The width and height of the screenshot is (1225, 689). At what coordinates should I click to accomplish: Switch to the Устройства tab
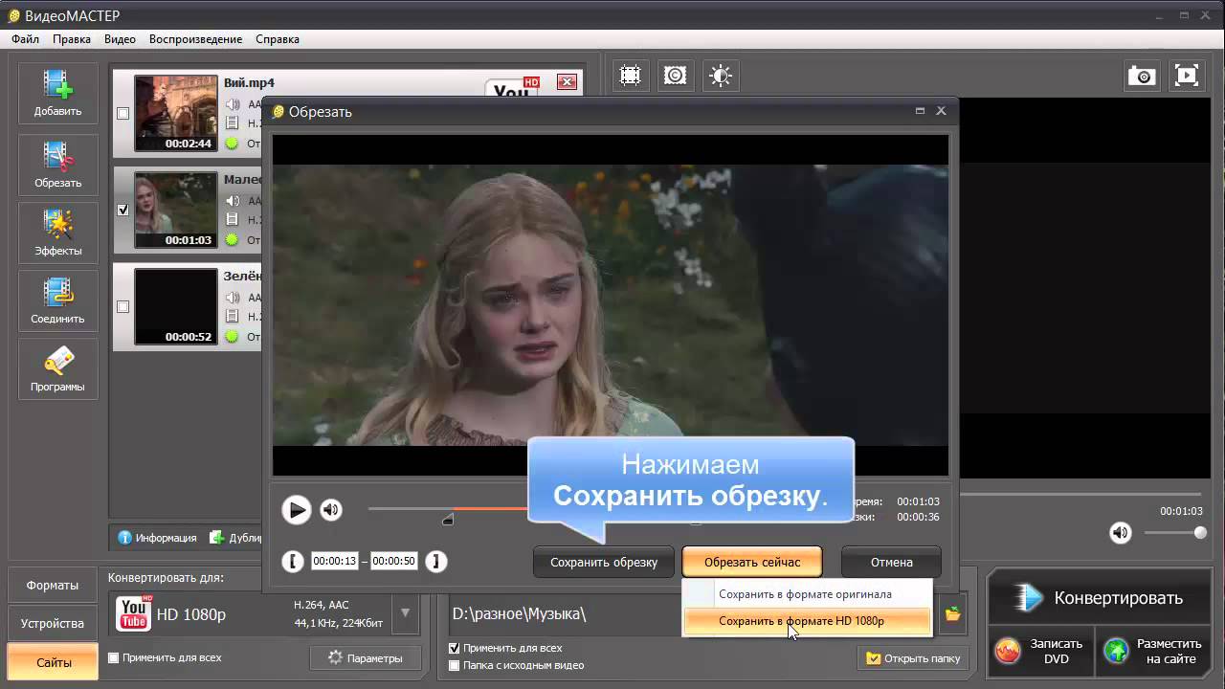click(53, 623)
